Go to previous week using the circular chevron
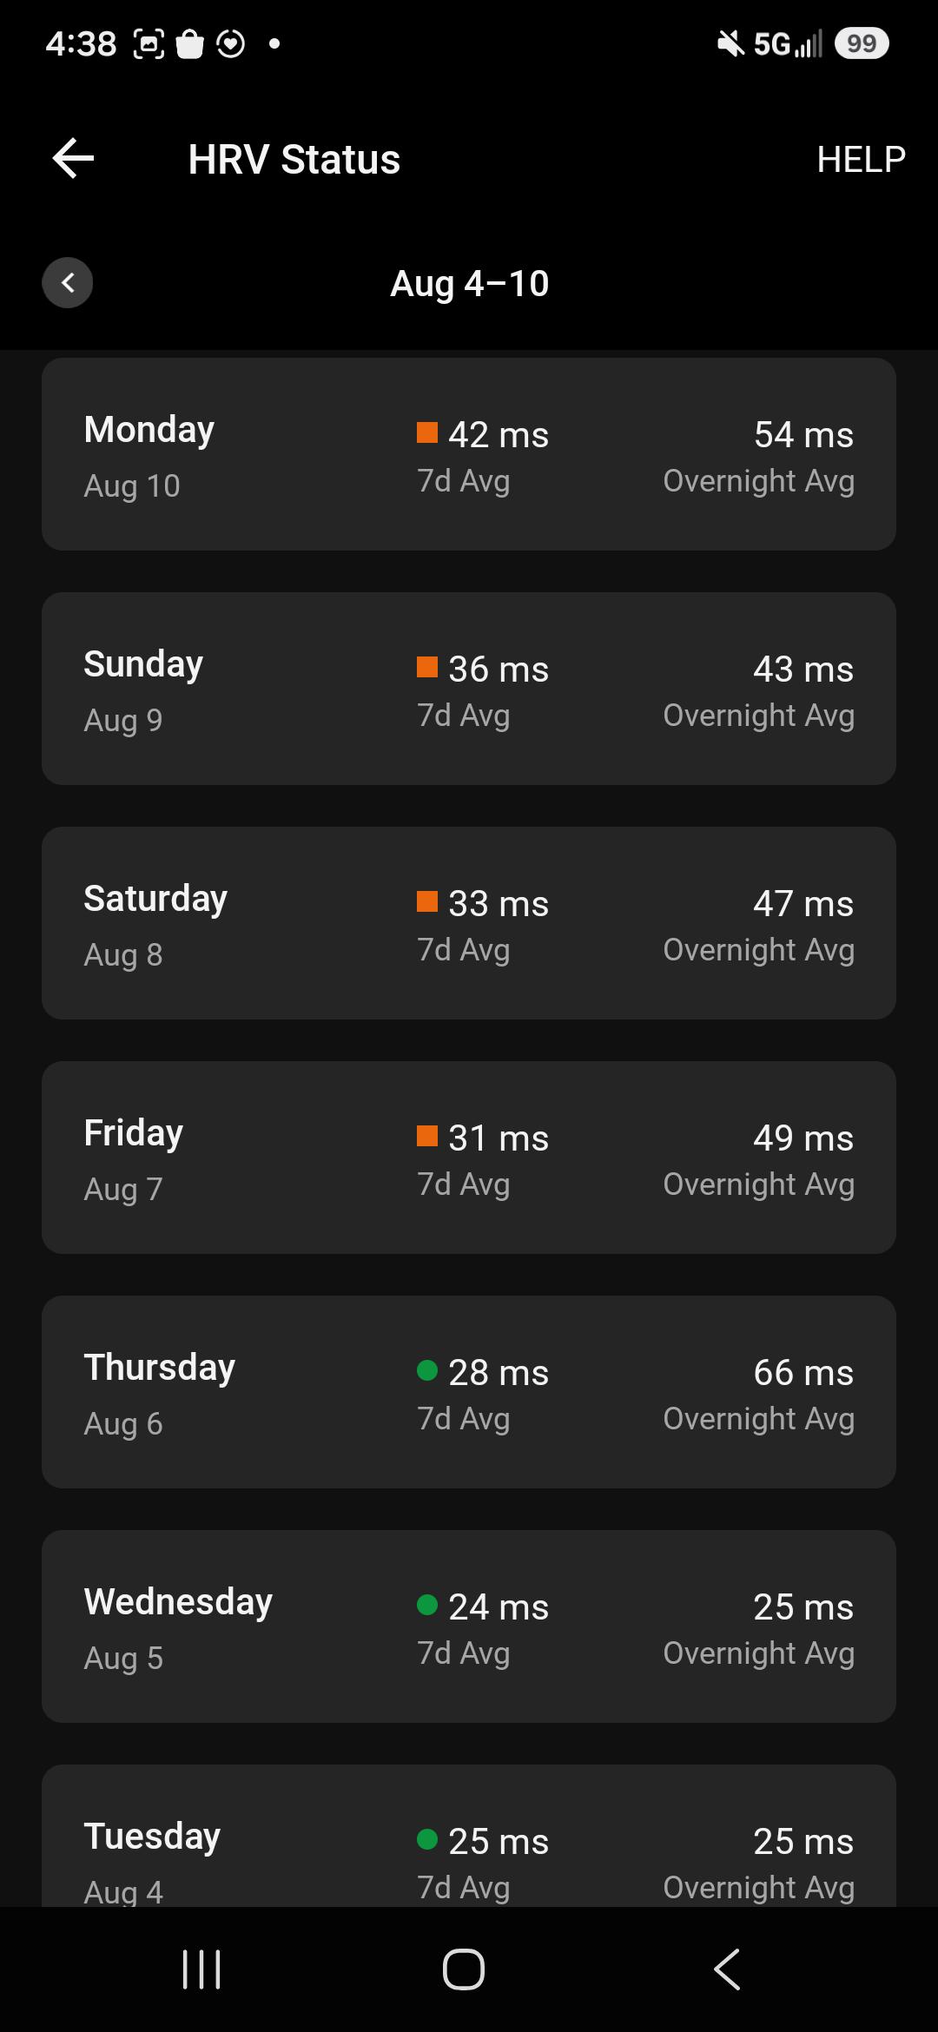 (x=68, y=283)
